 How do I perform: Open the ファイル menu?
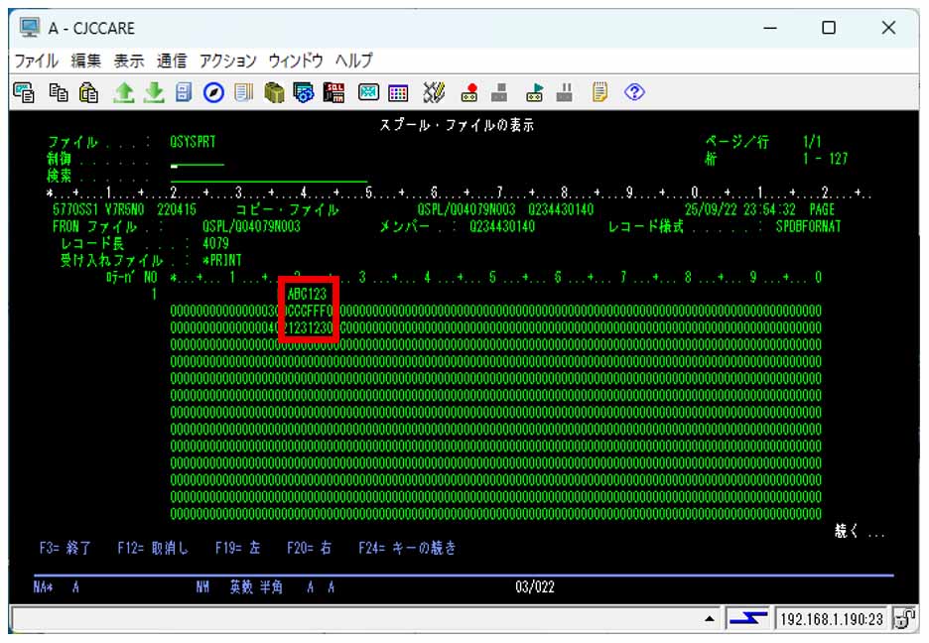point(36,60)
